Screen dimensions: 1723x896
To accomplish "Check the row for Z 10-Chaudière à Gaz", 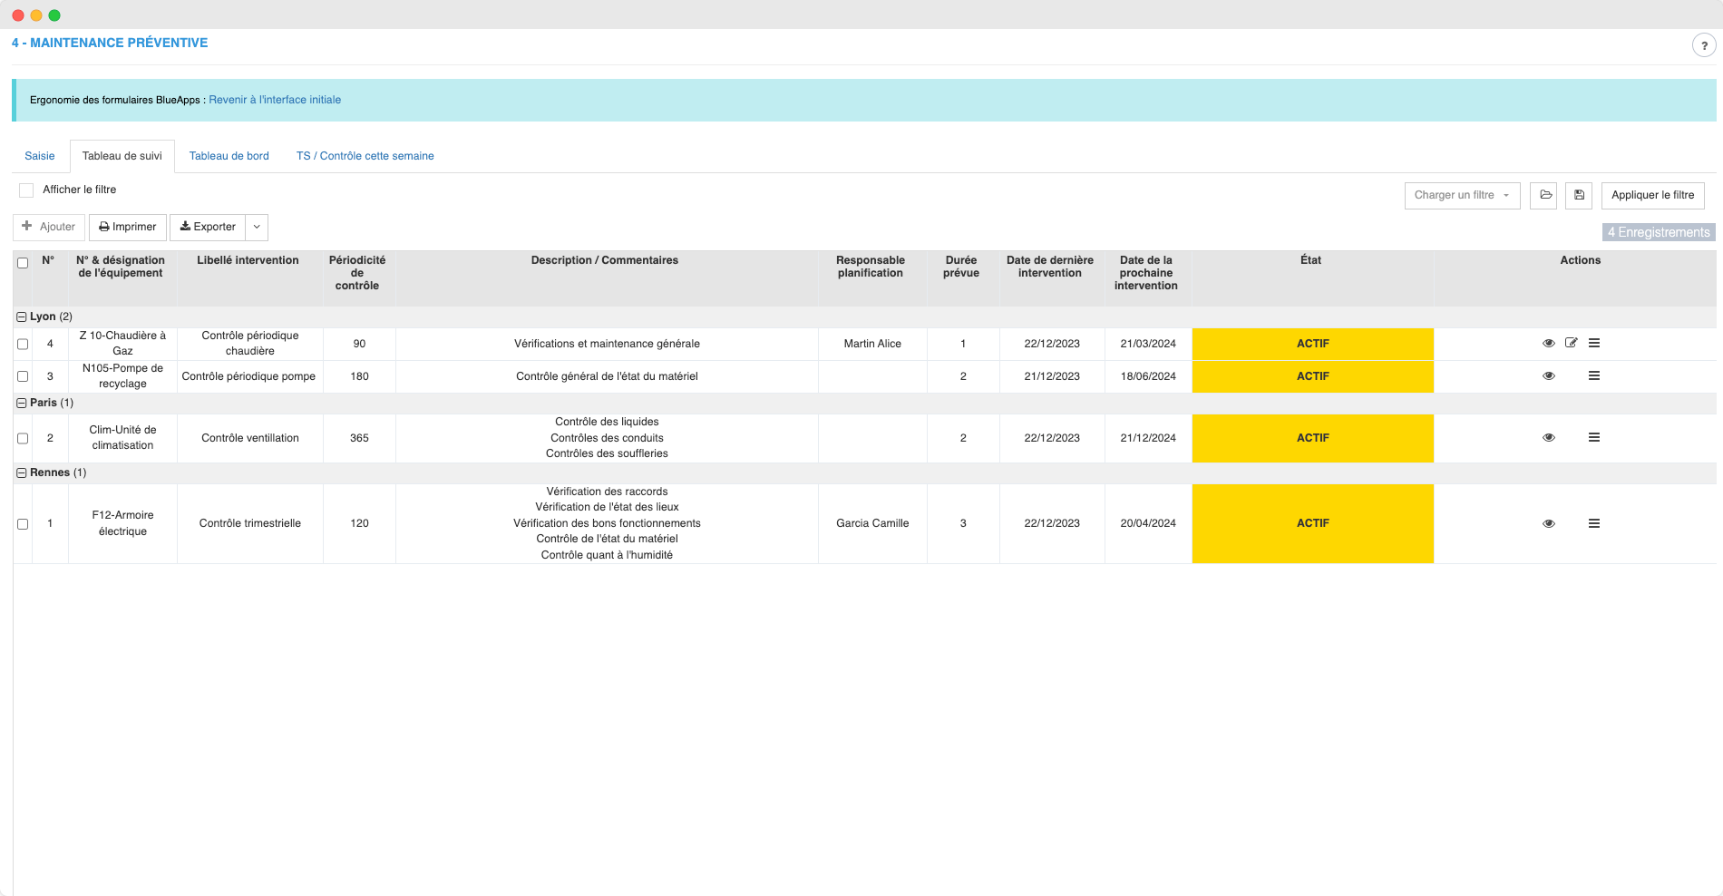I will click(x=23, y=345).
